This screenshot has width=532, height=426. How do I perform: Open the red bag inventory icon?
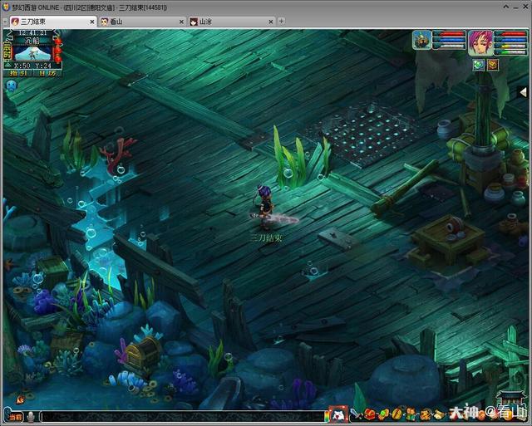(369, 414)
